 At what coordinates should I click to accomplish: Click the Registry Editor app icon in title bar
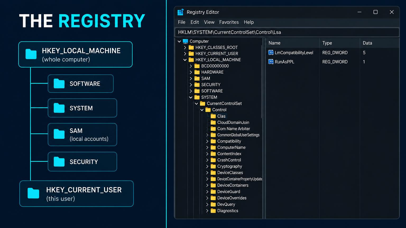click(181, 12)
